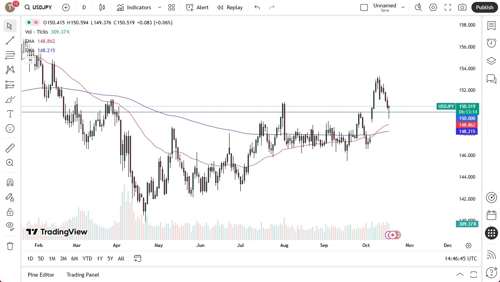Open the Object Tree panel
The width and height of the screenshot is (500, 282).
pos(491,61)
